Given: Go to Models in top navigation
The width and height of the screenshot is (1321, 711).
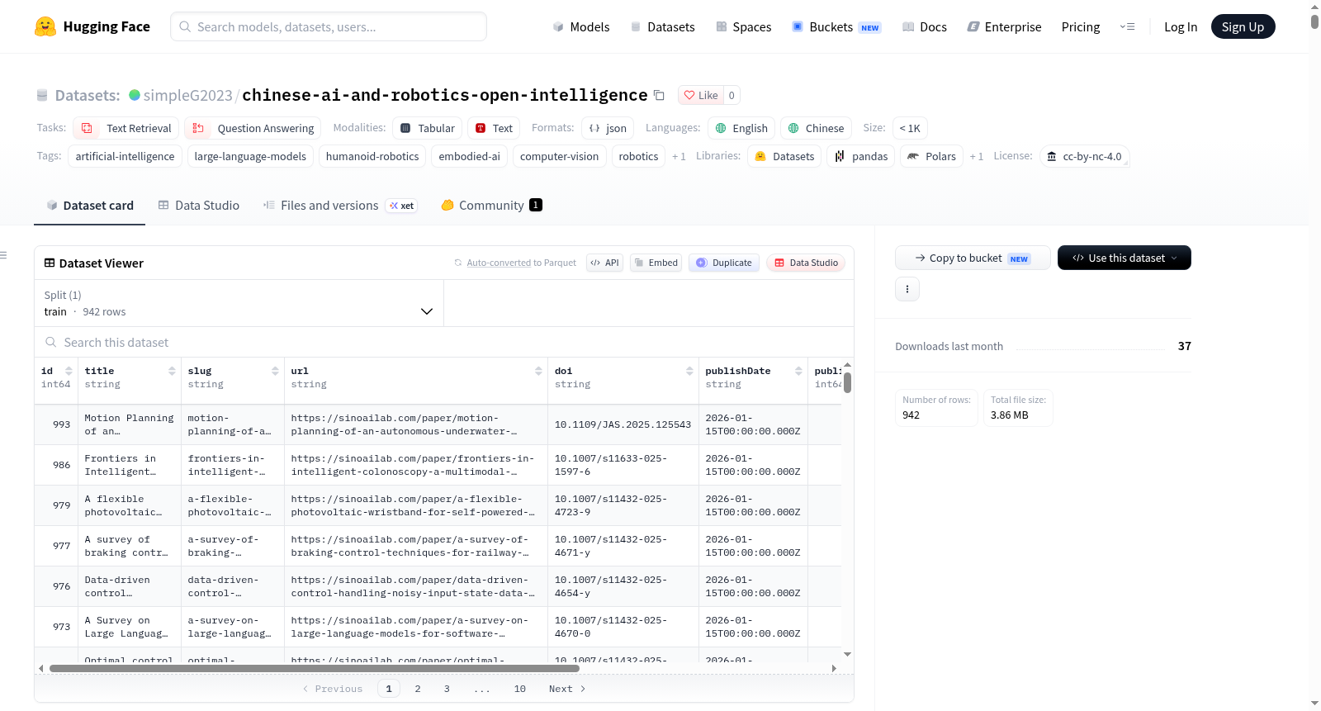Looking at the screenshot, I should coord(581,26).
